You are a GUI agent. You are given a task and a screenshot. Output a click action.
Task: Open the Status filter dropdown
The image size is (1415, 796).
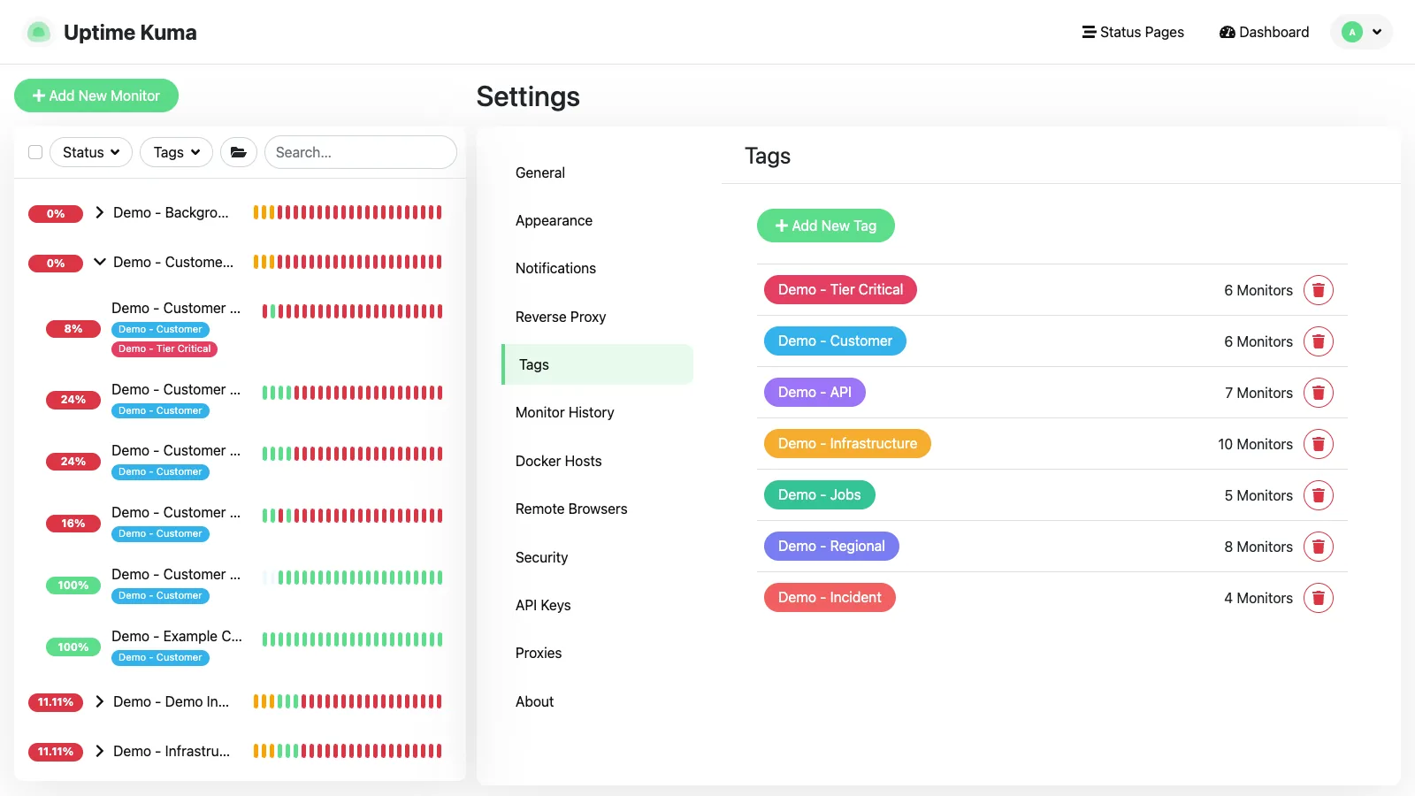click(91, 152)
